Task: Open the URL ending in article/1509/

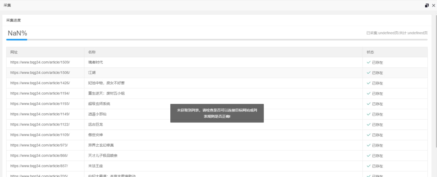Action: click(40, 62)
